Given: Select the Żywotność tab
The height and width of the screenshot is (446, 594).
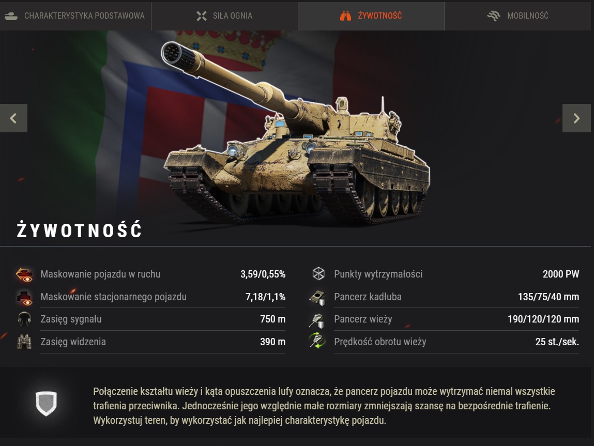Looking at the screenshot, I should tap(371, 16).
